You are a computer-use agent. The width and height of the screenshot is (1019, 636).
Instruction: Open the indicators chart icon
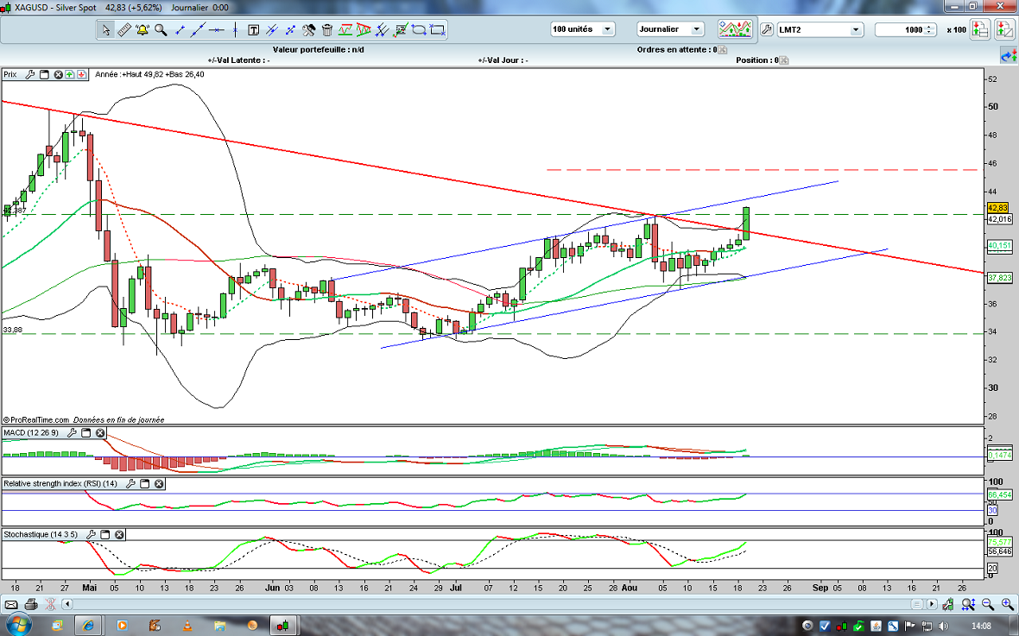pyautogui.click(x=736, y=28)
